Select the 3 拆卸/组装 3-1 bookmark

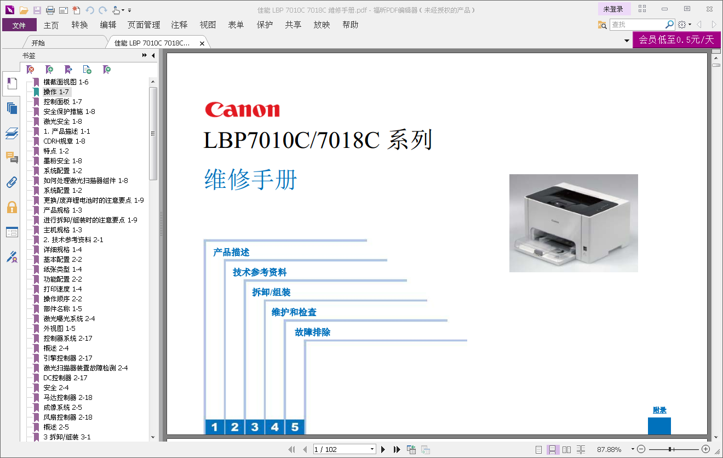coord(67,437)
